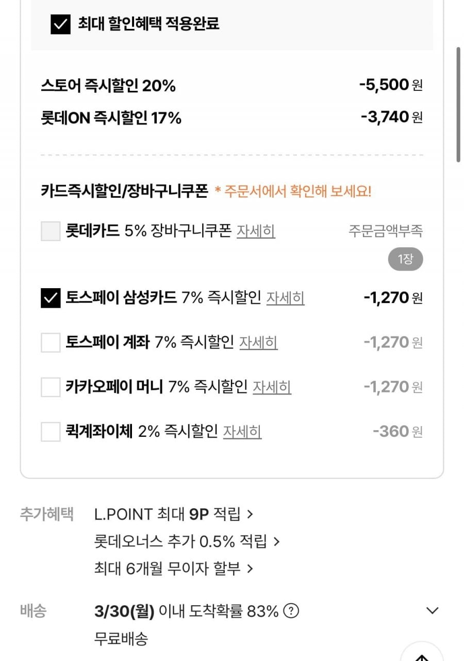464x661 pixels.
Task: Click 자세히 beside 카카오페이 머니
Action: click(272, 387)
